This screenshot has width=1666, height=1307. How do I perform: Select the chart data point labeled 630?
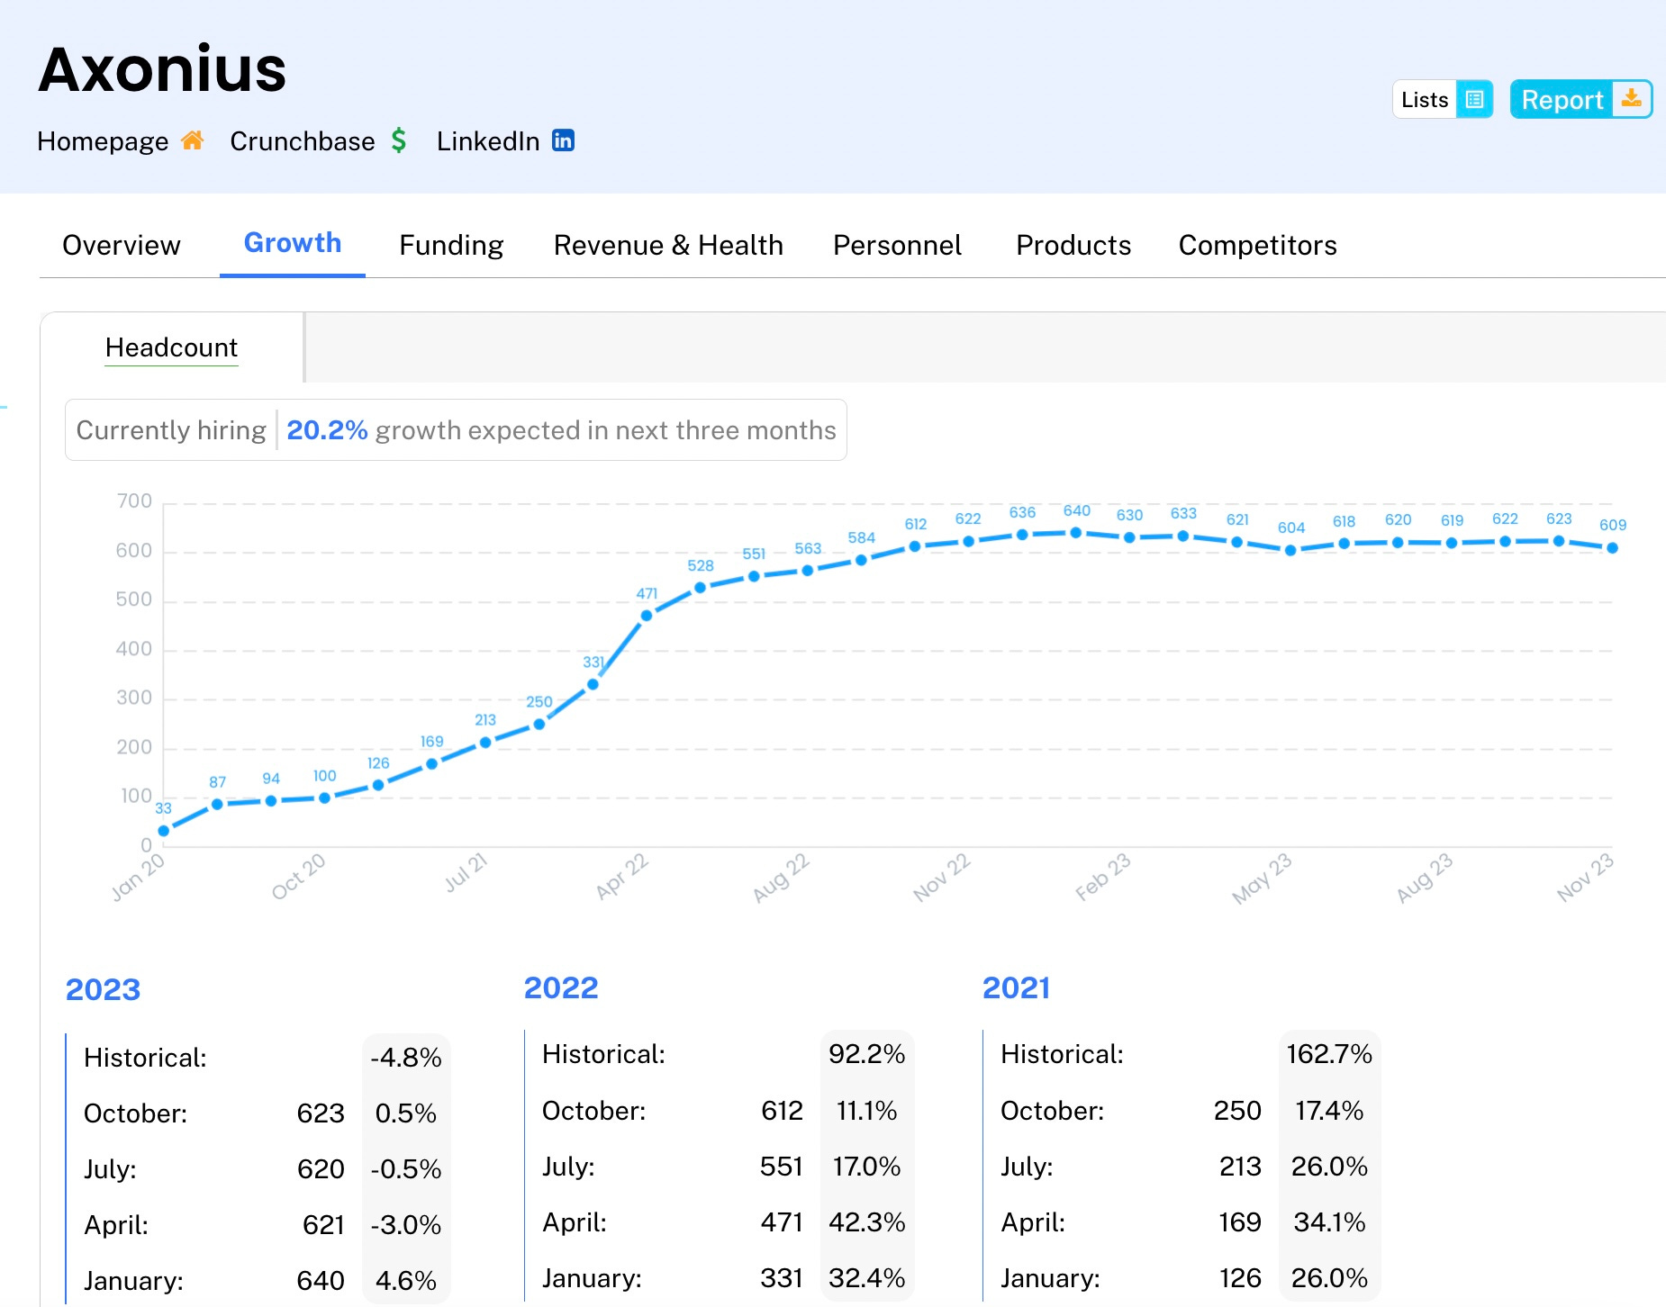1129,537
